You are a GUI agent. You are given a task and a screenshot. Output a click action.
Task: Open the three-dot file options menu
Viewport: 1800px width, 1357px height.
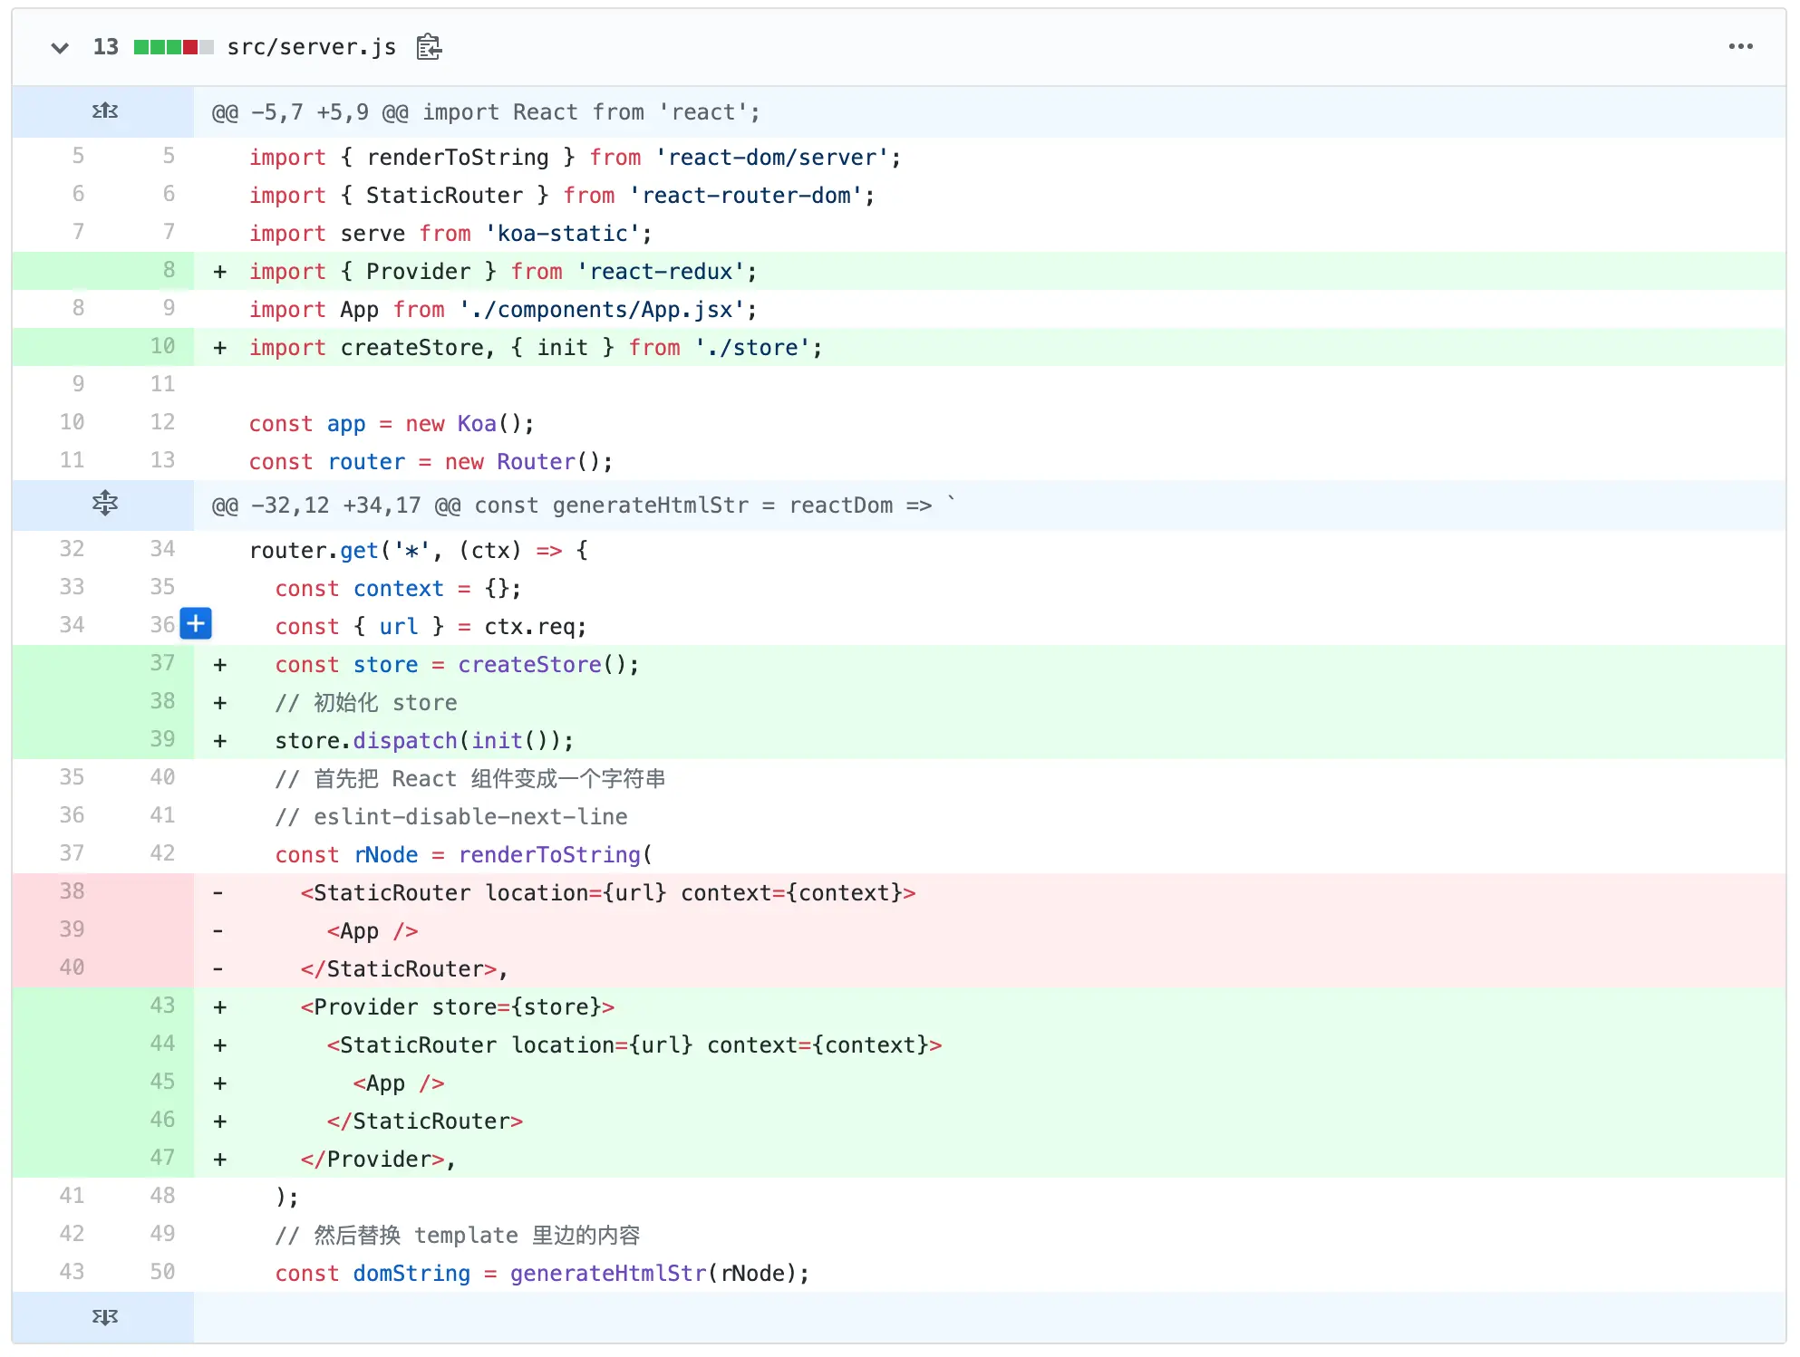pyautogui.click(x=1740, y=47)
